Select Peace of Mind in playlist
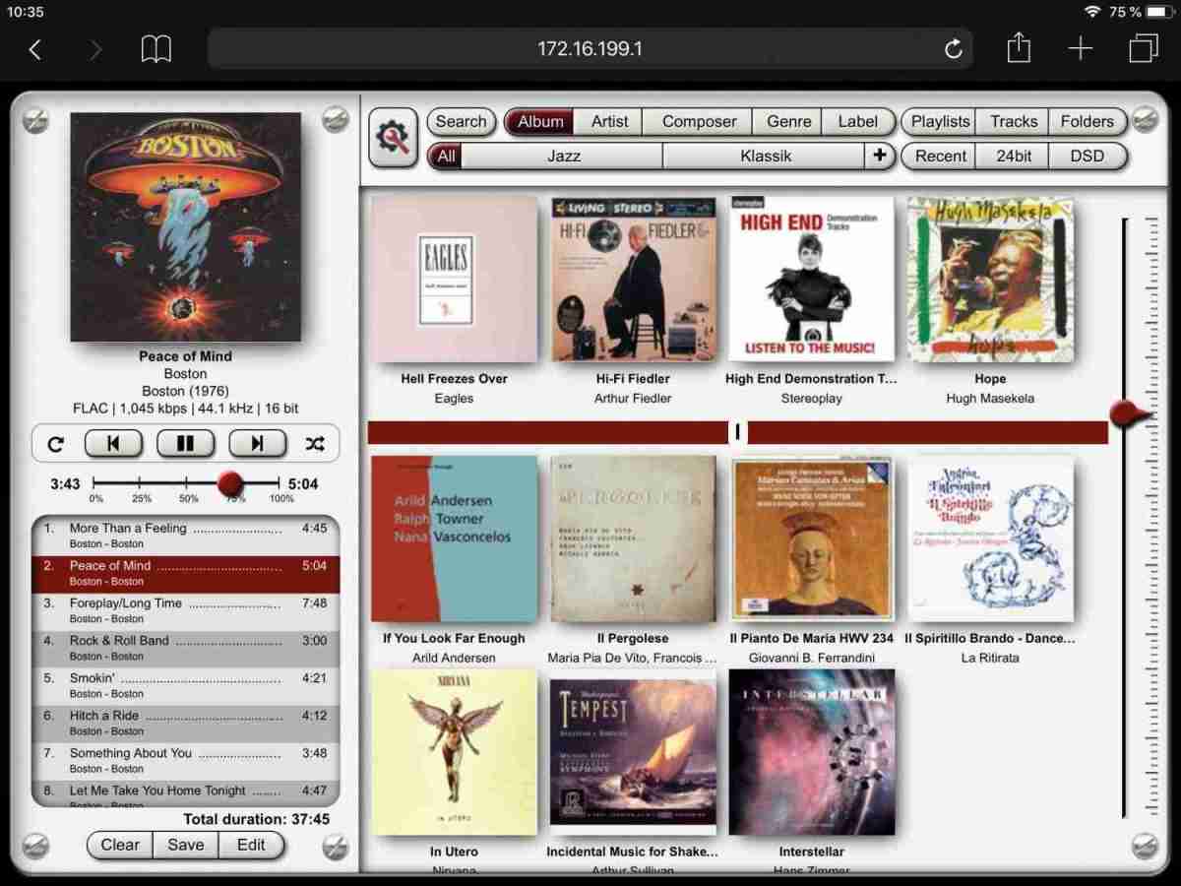 pyautogui.click(x=186, y=573)
